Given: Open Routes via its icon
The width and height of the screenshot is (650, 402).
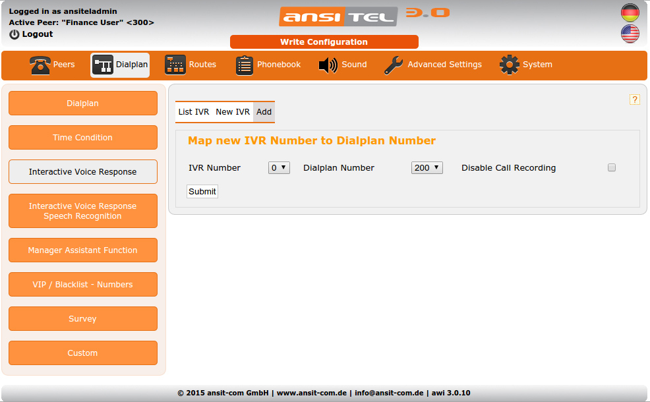Looking at the screenshot, I should [x=175, y=65].
